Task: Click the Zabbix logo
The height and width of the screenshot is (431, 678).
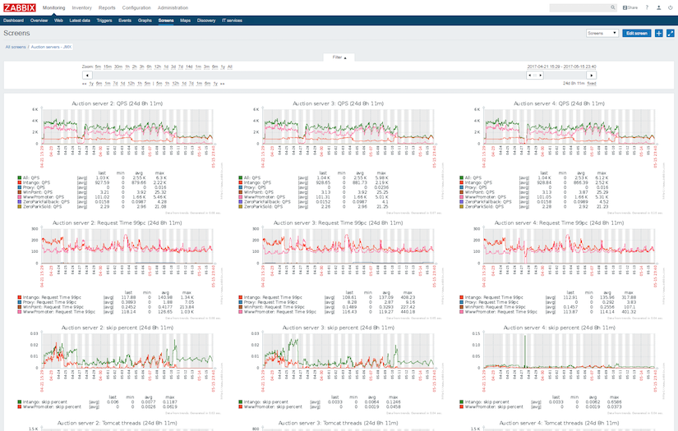Action: pos(20,7)
